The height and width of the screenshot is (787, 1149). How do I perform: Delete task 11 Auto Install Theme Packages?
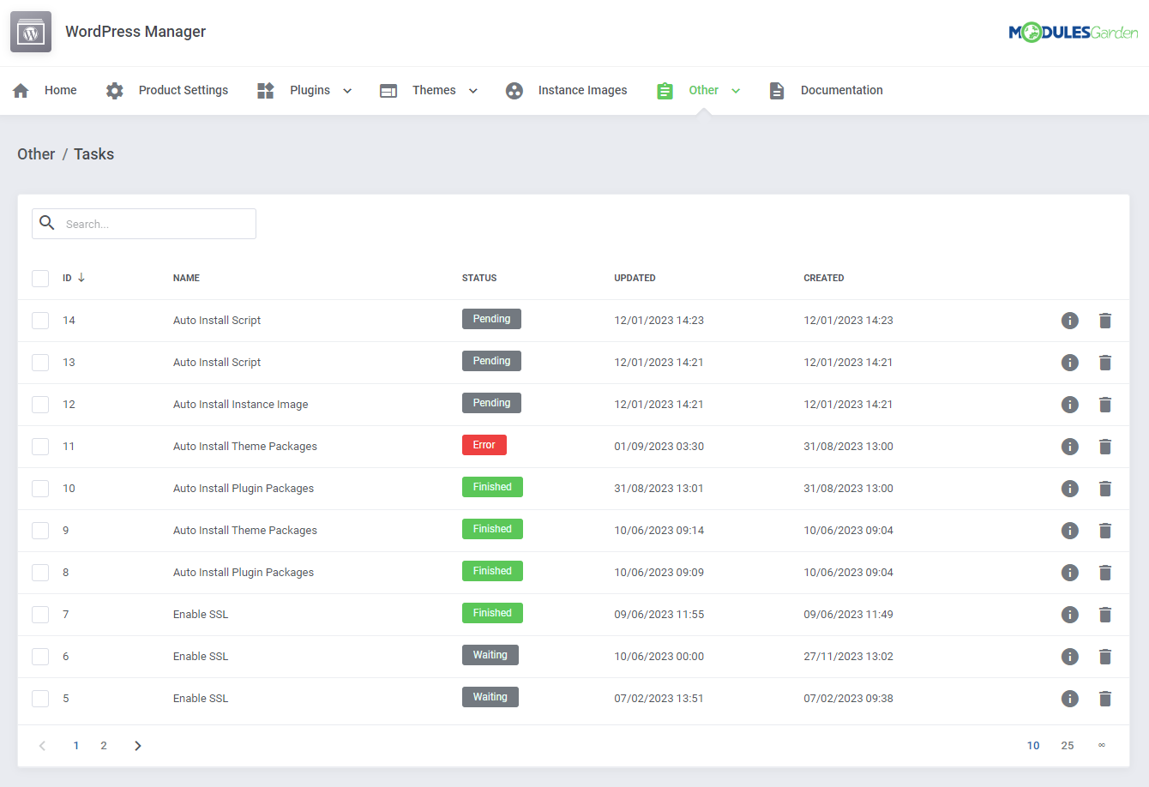1105,447
